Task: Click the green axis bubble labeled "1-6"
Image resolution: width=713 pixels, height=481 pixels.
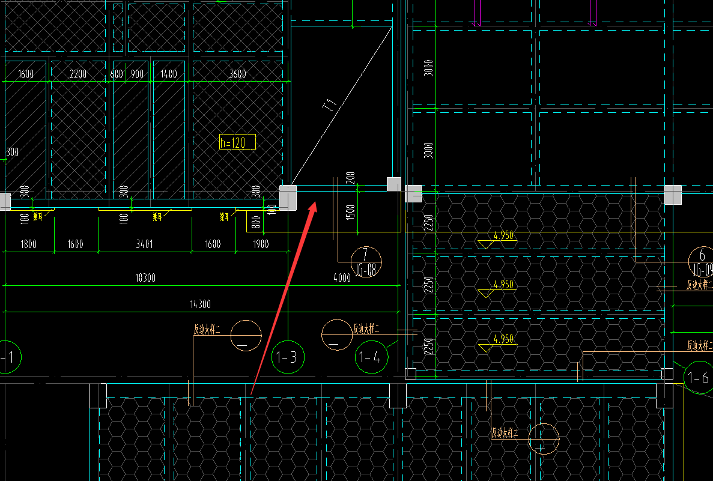Action: pyautogui.click(x=699, y=377)
